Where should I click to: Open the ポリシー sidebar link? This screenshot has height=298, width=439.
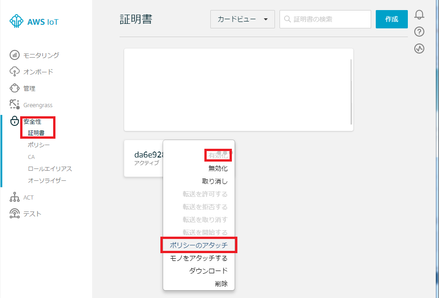[39, 145]
